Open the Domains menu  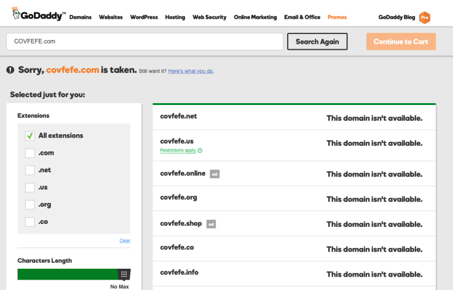81,18
